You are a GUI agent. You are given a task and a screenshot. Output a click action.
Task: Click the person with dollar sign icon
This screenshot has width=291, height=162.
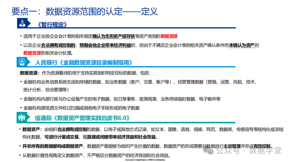tap(22, 23)
